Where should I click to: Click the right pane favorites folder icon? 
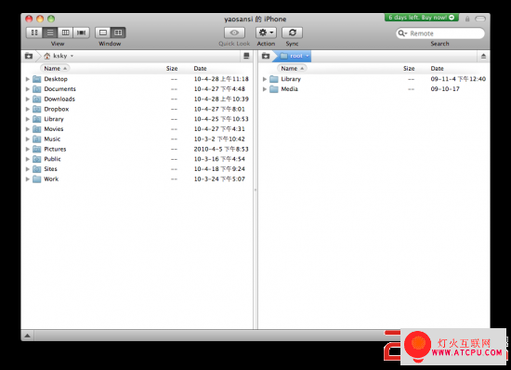point(266,56)
